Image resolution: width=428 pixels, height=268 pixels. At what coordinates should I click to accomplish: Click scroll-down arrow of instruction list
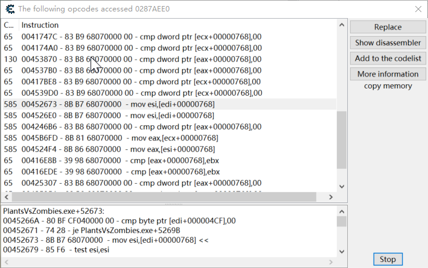342,187
